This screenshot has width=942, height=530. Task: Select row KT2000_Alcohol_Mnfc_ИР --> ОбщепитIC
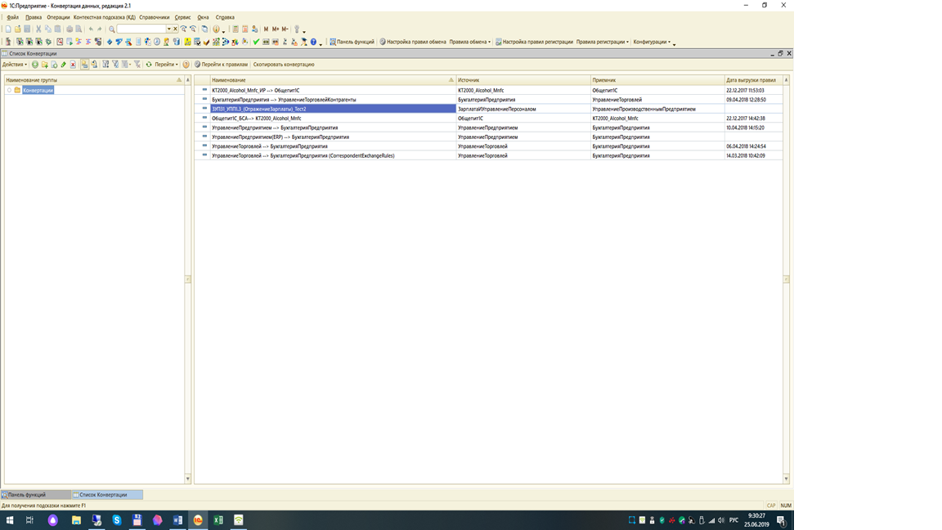(x=488, y=90)
